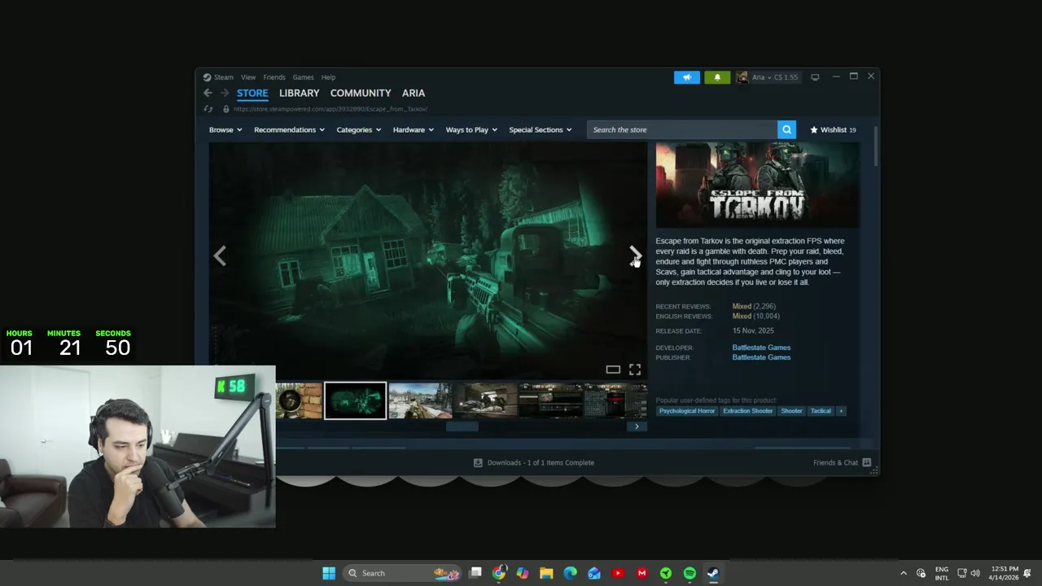Open Friends & Chat panel icon
The width and height of the screenshot is (1042, 586).
click(x=866, y=462)
